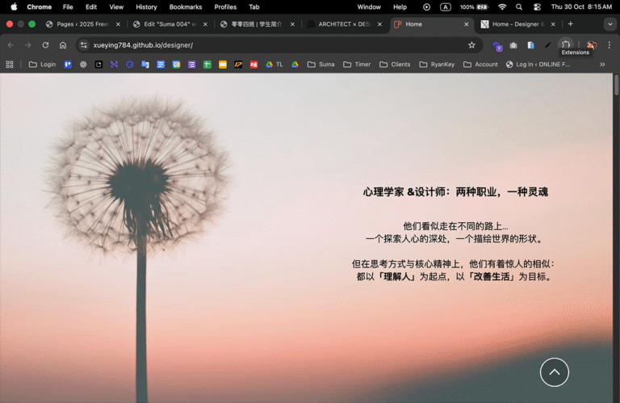Open the Extensions puzzle icon
The height and width of the screenshot is (403, 620).
(x=565, y=44)
